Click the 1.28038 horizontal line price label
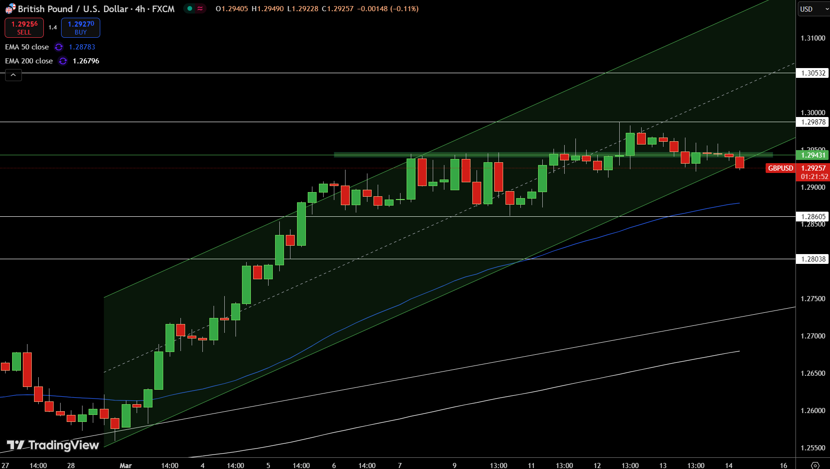This screenshot has height=469, width=830. click(813, 259)
